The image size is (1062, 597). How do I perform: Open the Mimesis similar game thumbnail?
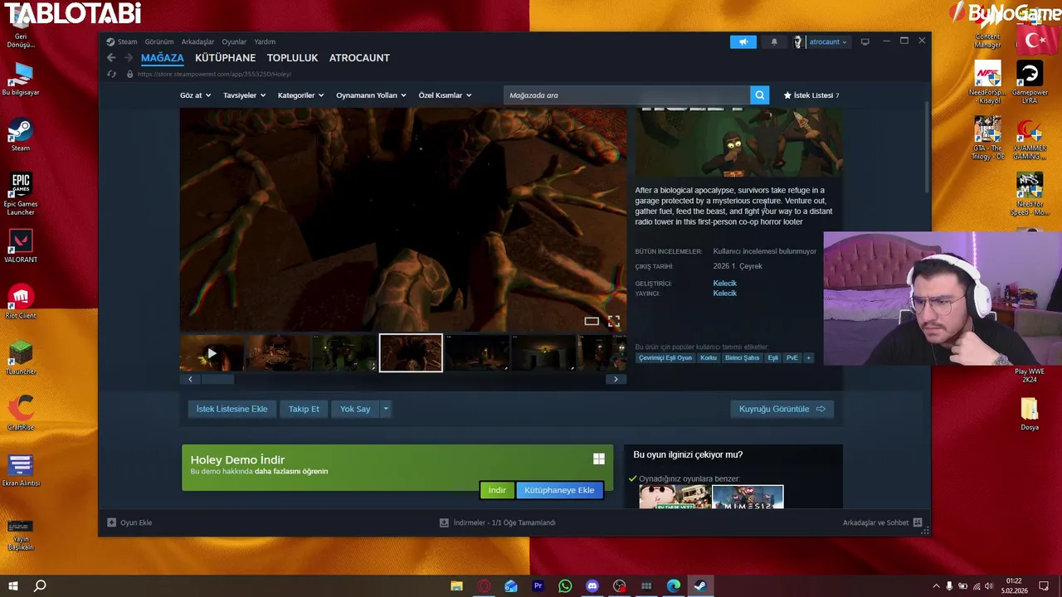point(748,497)
